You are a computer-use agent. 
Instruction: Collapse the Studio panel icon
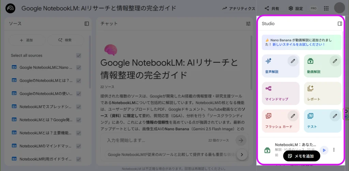[x=340, y=24]
